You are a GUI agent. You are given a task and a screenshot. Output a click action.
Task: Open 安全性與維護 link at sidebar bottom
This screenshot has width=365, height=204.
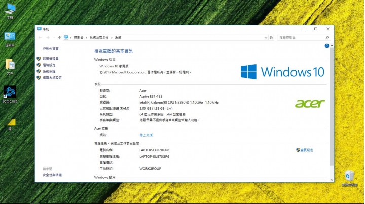coord(52,175)
